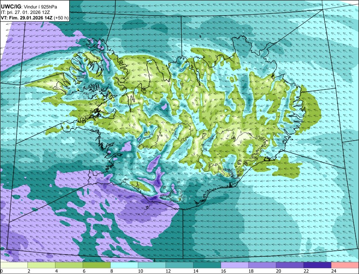Click the 'IT: þri. 27. 01. 2026 12Z' line
The width and height of the screenshot is (359, 274).
[26, 12]
